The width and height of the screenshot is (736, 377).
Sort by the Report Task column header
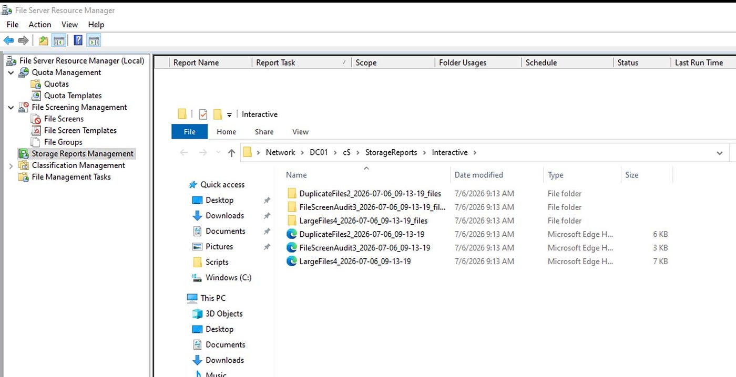[301, 62]
